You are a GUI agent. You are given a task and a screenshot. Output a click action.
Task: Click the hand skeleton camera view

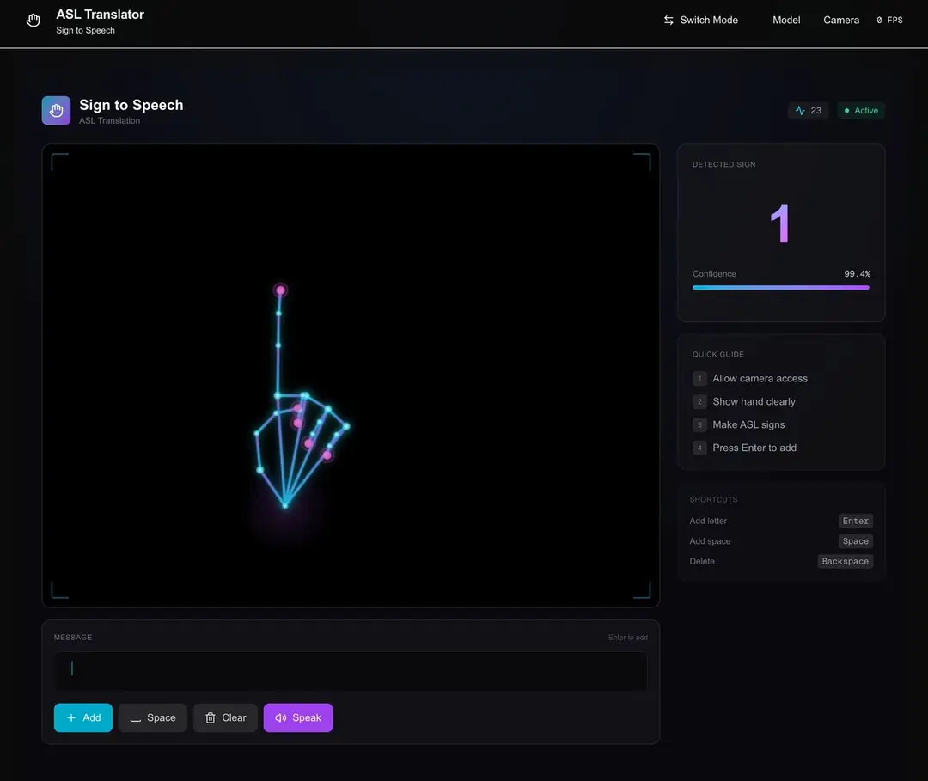(351, 375)
